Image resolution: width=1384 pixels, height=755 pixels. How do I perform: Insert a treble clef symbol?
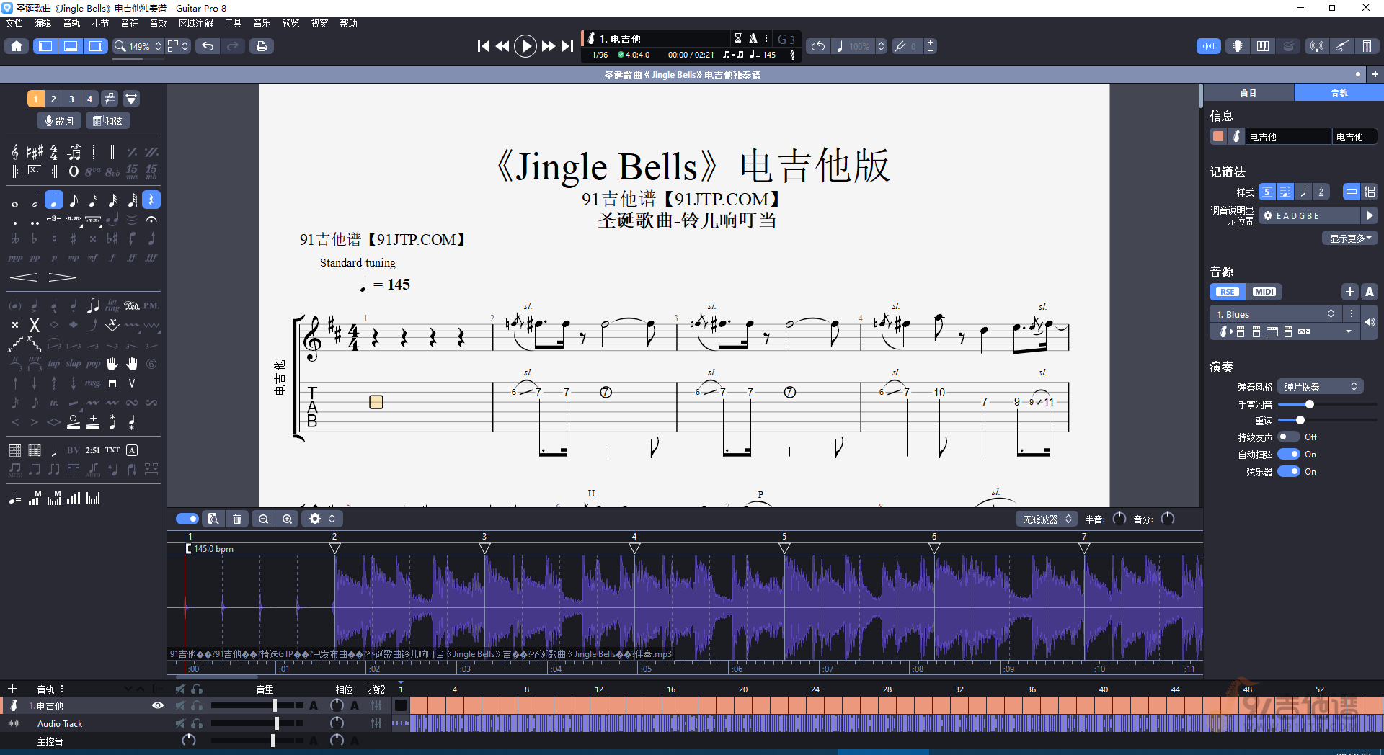point(15,152)
